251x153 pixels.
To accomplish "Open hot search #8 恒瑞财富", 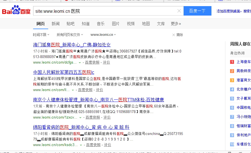I will click(x=244, y=126).
